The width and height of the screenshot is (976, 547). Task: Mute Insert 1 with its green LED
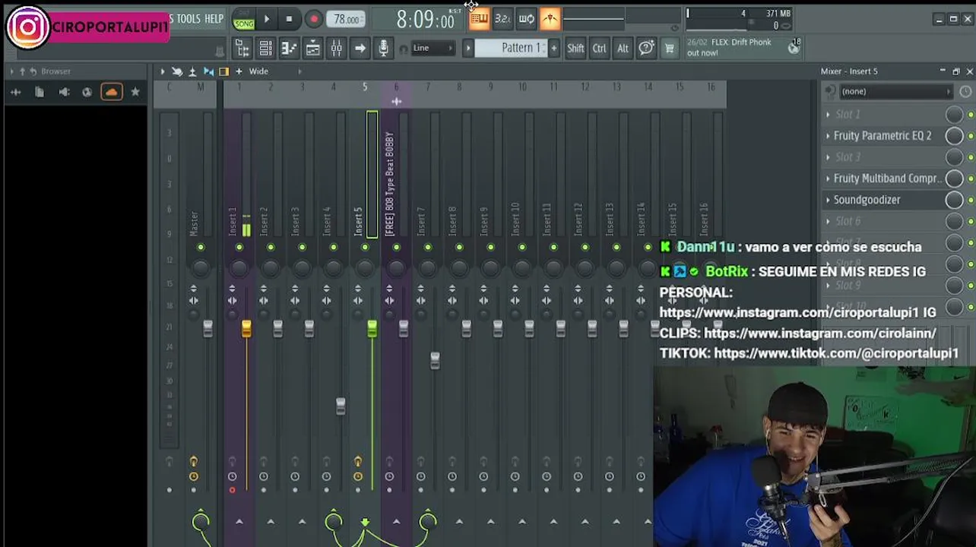[239, 248]
